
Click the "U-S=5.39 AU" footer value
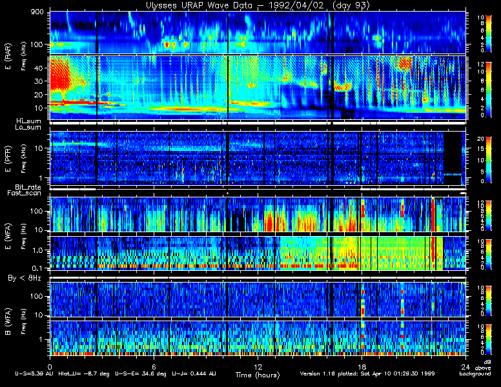pos(34,373)
